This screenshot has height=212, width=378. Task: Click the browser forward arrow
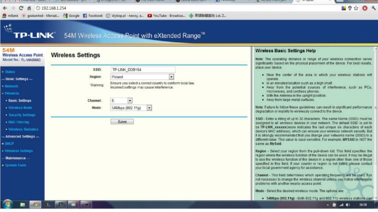click(x=13, y=8)
